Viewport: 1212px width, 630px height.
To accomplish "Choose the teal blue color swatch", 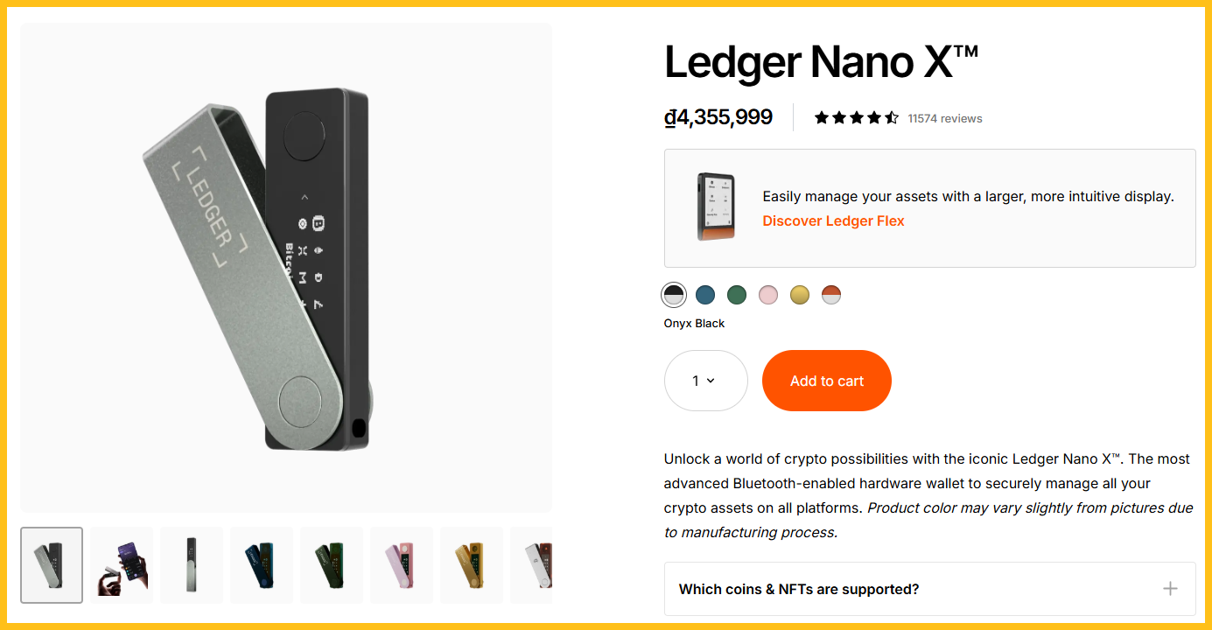I will point(704,295).
